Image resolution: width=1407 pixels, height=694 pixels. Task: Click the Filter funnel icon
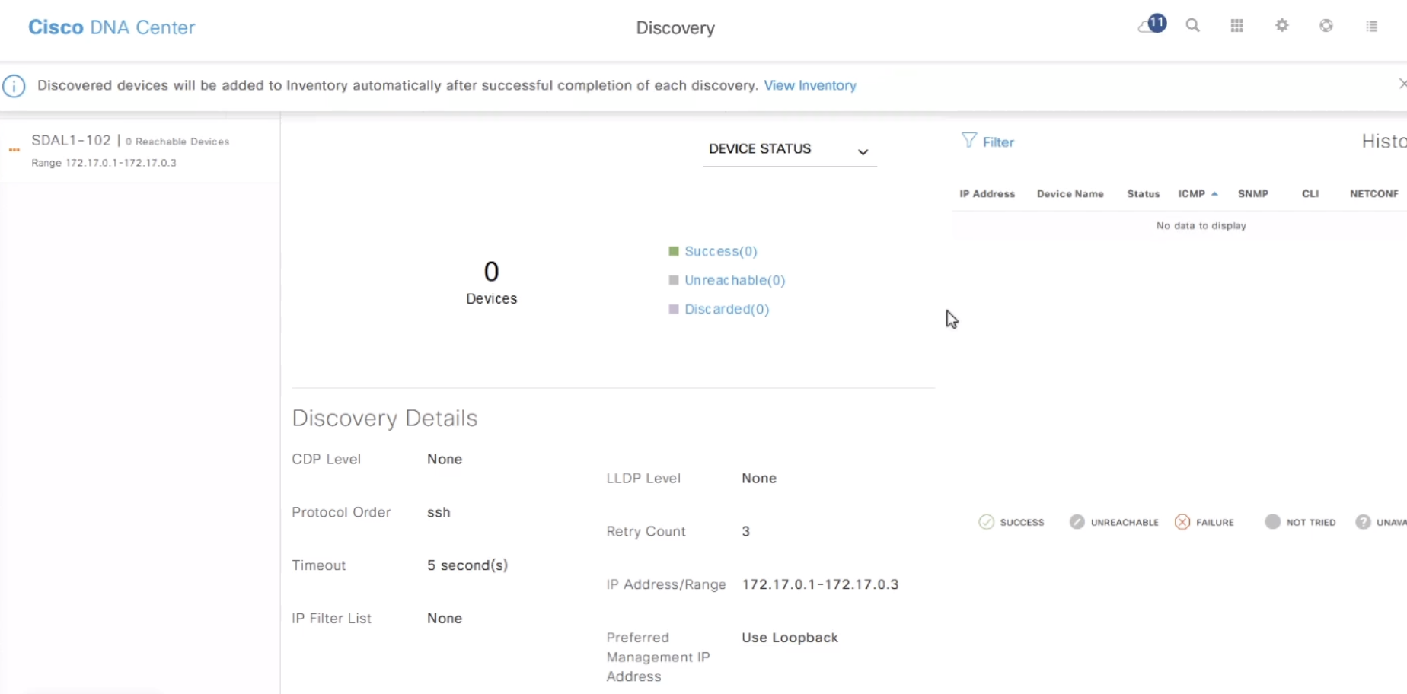tap(968, 141)
